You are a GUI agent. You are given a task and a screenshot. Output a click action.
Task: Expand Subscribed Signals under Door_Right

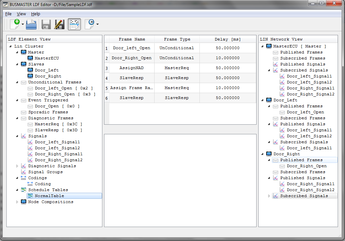(x=269, y=196)
